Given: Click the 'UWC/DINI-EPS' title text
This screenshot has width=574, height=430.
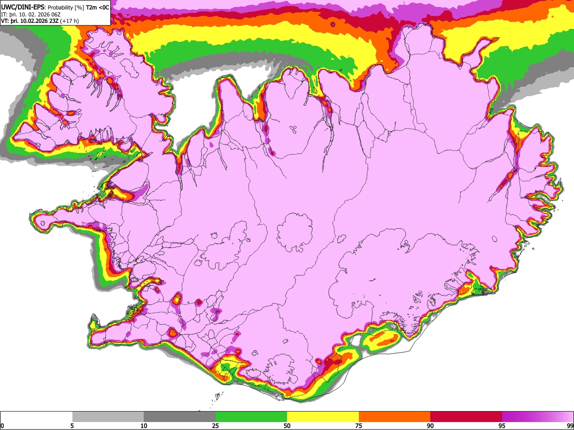Looking at the screenshot, I should [x=23, y=7].
